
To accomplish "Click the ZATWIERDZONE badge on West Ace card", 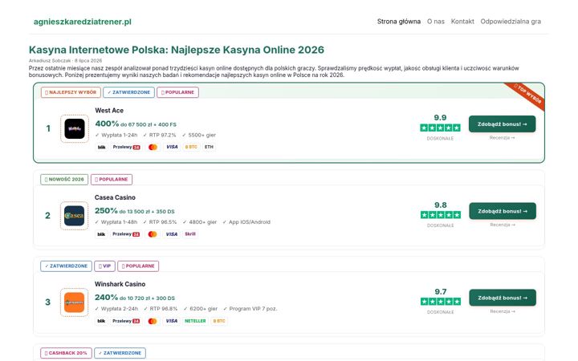I will point(128,92).
